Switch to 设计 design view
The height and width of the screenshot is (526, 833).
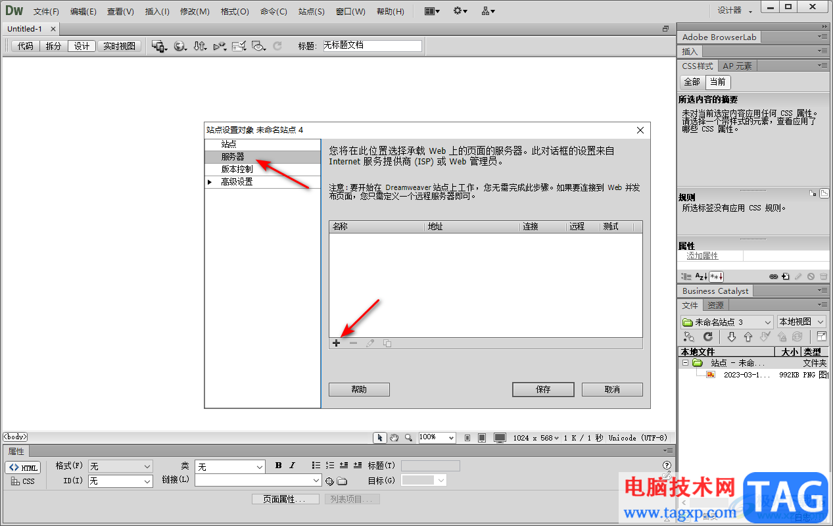82,46
